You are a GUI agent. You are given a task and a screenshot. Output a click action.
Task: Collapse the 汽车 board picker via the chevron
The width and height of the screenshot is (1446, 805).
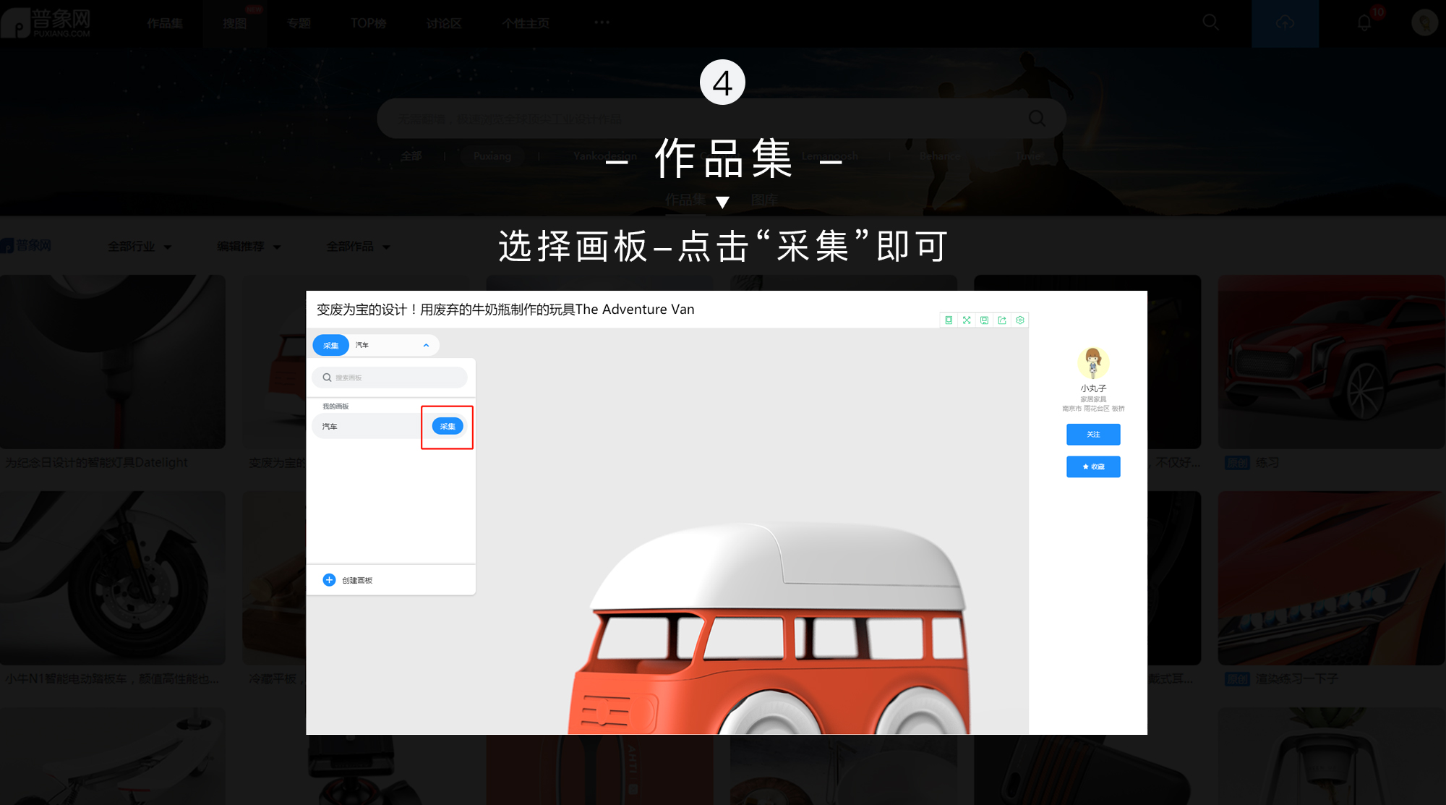coord(426,345)
